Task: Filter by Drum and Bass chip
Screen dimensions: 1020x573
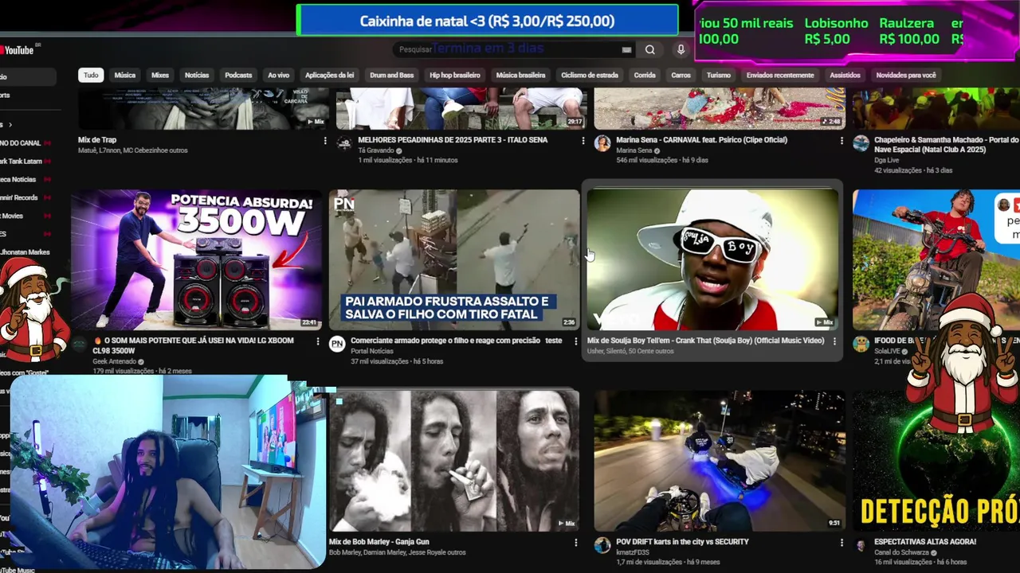Action: click(x=391, y=75)
